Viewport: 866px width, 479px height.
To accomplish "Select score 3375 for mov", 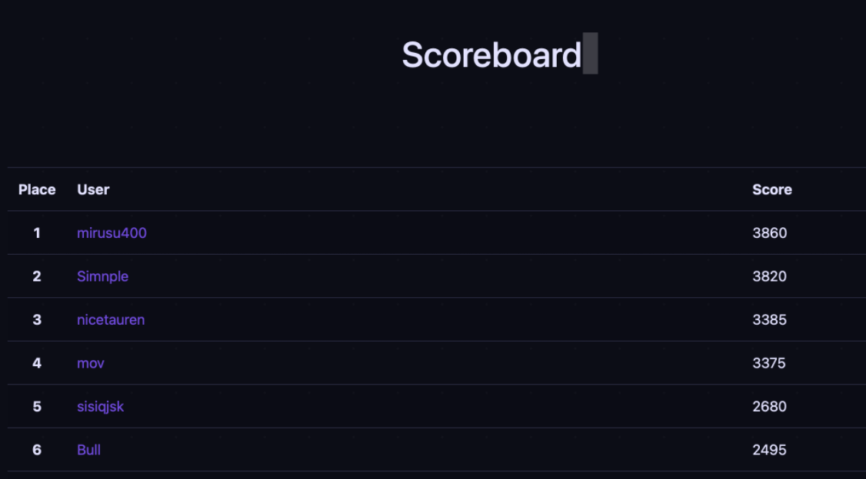I will point(769,363).
